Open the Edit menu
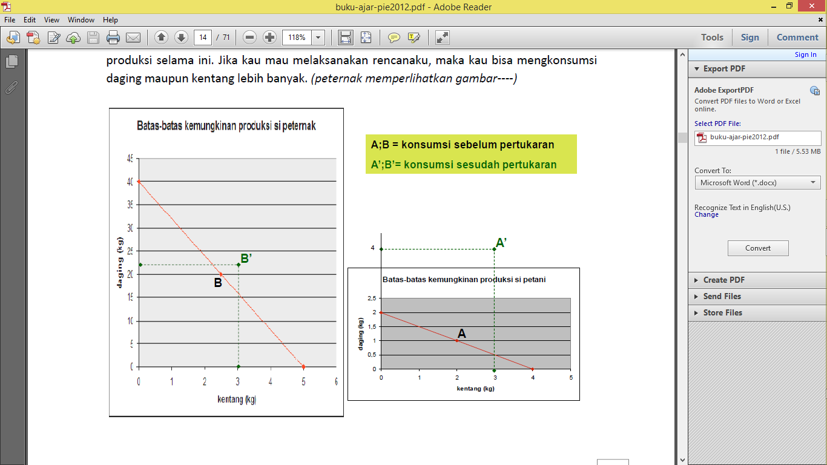The image size is (827, 465). coord(30,20)
